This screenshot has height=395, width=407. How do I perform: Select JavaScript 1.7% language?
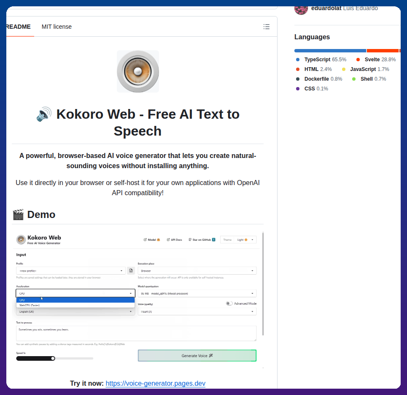click(x=366, y=69)
